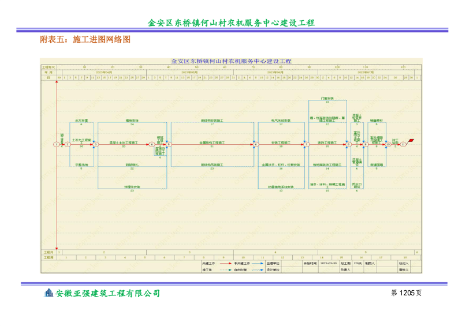Click the chart title above the timeline
The width and height of the screenshot is (462, 326).
(232, 61)
